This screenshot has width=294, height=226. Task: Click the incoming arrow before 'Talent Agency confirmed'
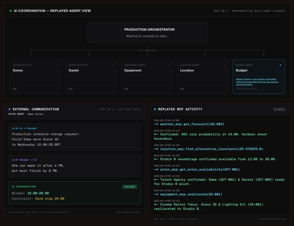(x=156, y=179)
